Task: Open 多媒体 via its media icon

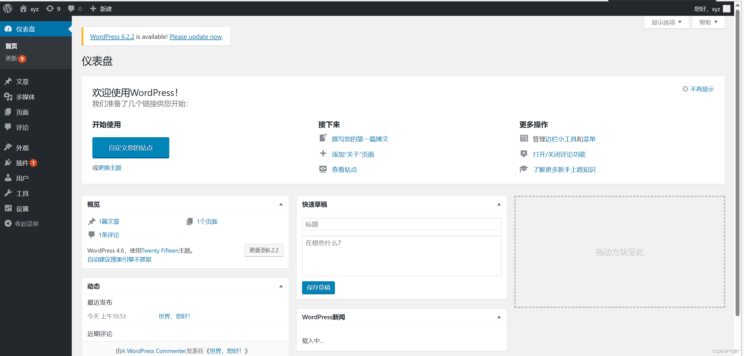Action: (x=8, y=97)
